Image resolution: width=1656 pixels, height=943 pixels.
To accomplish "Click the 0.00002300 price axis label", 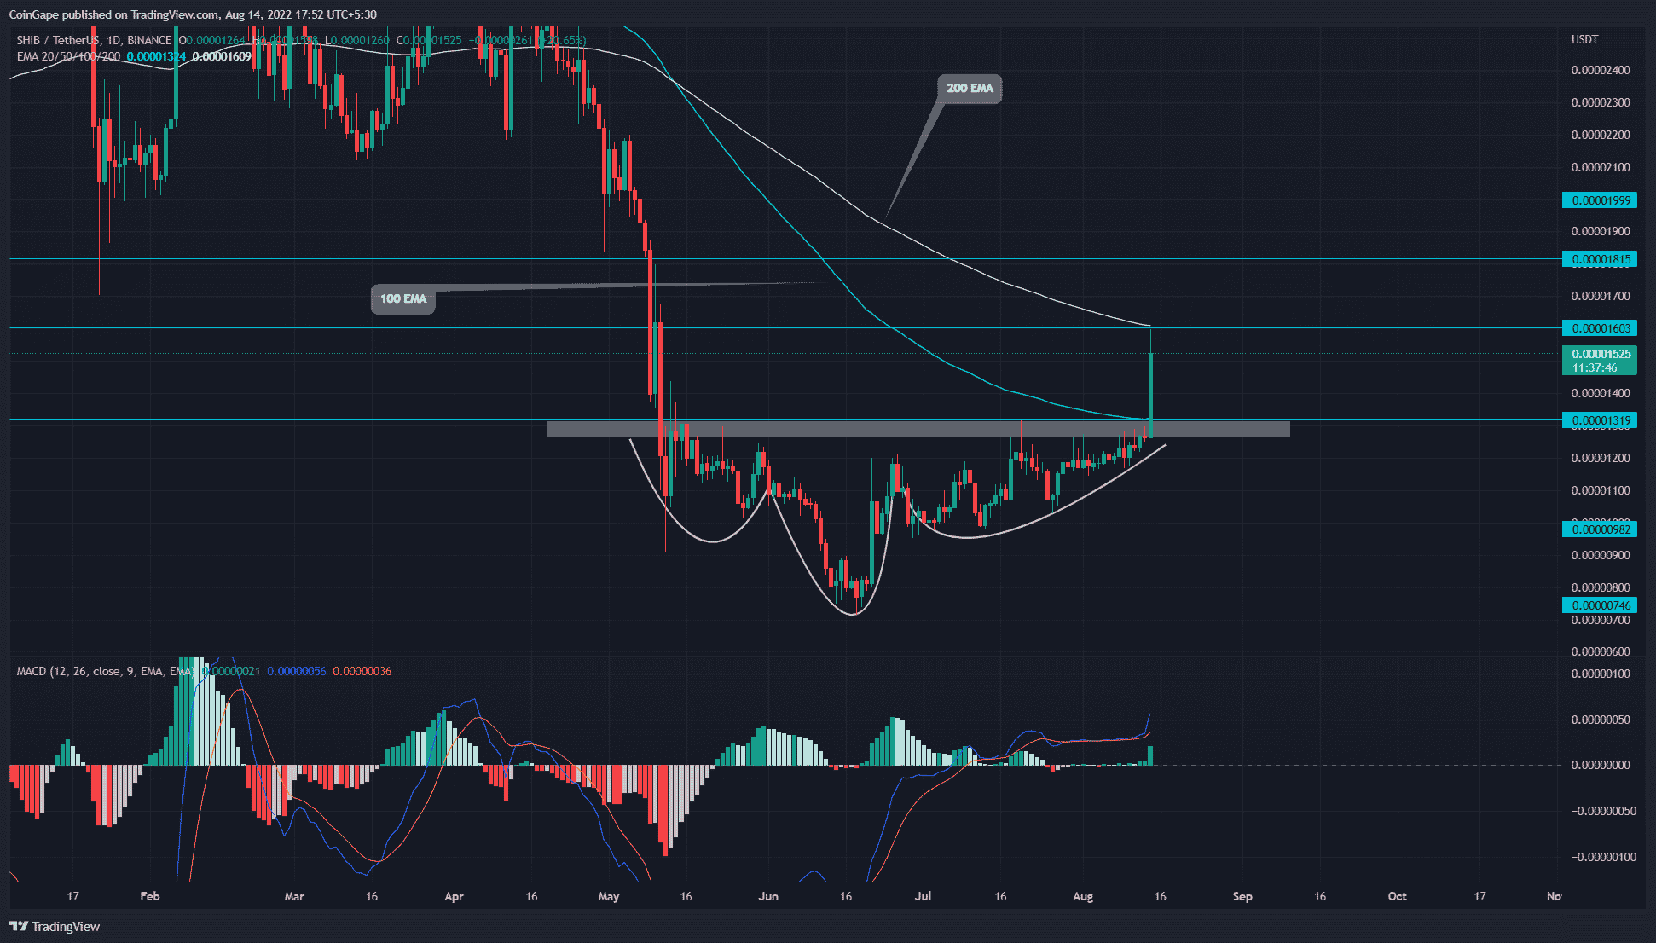I will click(x=1601, y=102).
